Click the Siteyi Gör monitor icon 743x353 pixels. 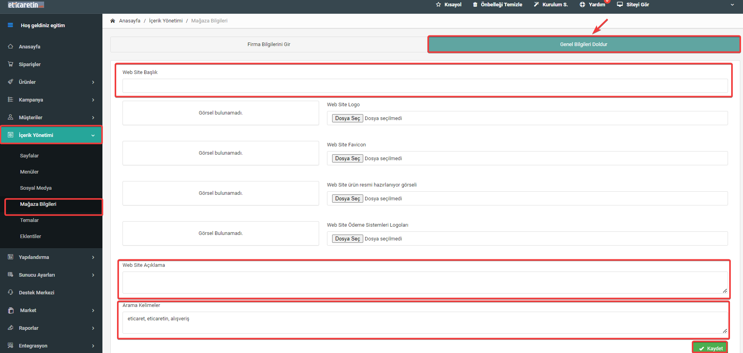(x=620, y=4)
